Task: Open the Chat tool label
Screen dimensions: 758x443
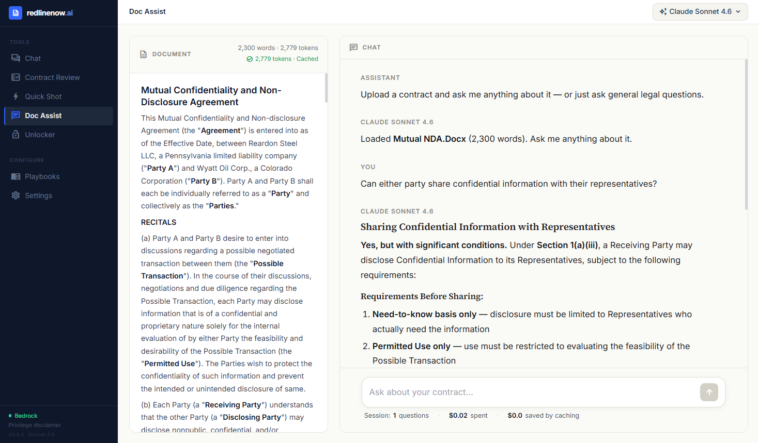Action: (x=33, y=58)
